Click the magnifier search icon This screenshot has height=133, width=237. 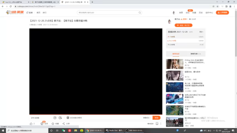[x=140, y=13]
